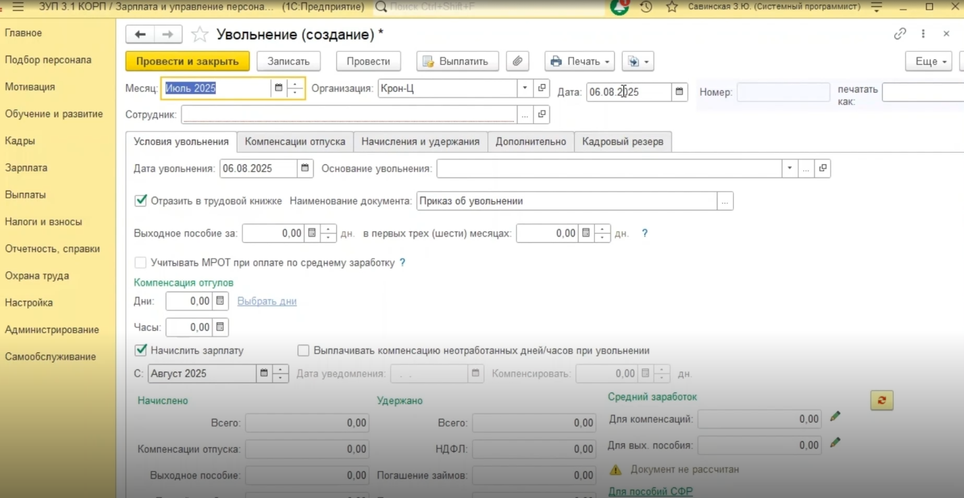Image resolution: width=964 pixels, height=498 pixels.
Task: Click the favorites star next to document title
Action: [199, 35]
